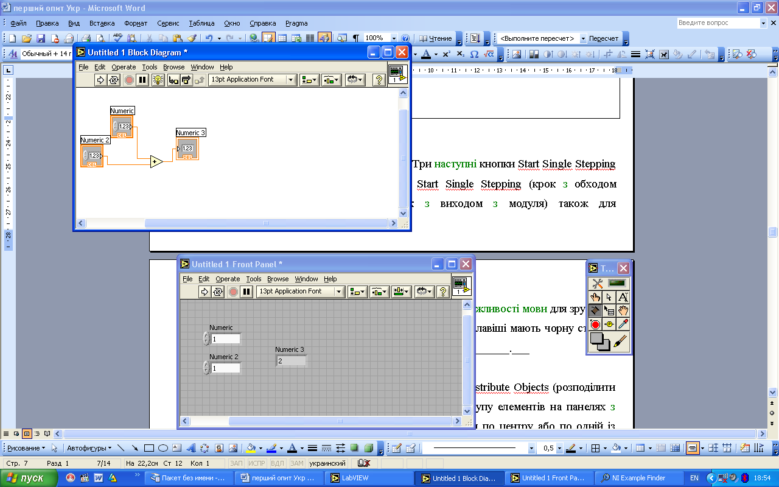779x487 pixels.
Task: Open Reorder dropdown in Block Diagram
Action: coord(355,80)
